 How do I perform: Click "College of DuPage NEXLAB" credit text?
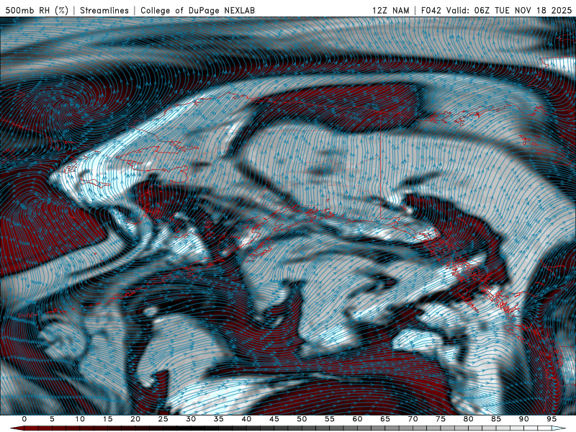pyautogui.click(x=197, y=10)
